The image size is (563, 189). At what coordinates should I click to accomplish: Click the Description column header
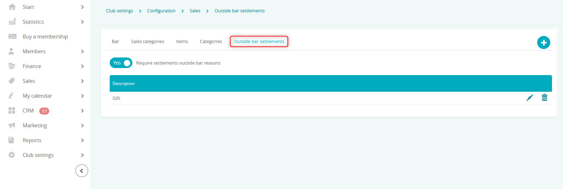pos(123,84)
